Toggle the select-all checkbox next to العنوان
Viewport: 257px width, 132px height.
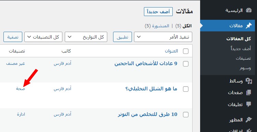(185, 51)
